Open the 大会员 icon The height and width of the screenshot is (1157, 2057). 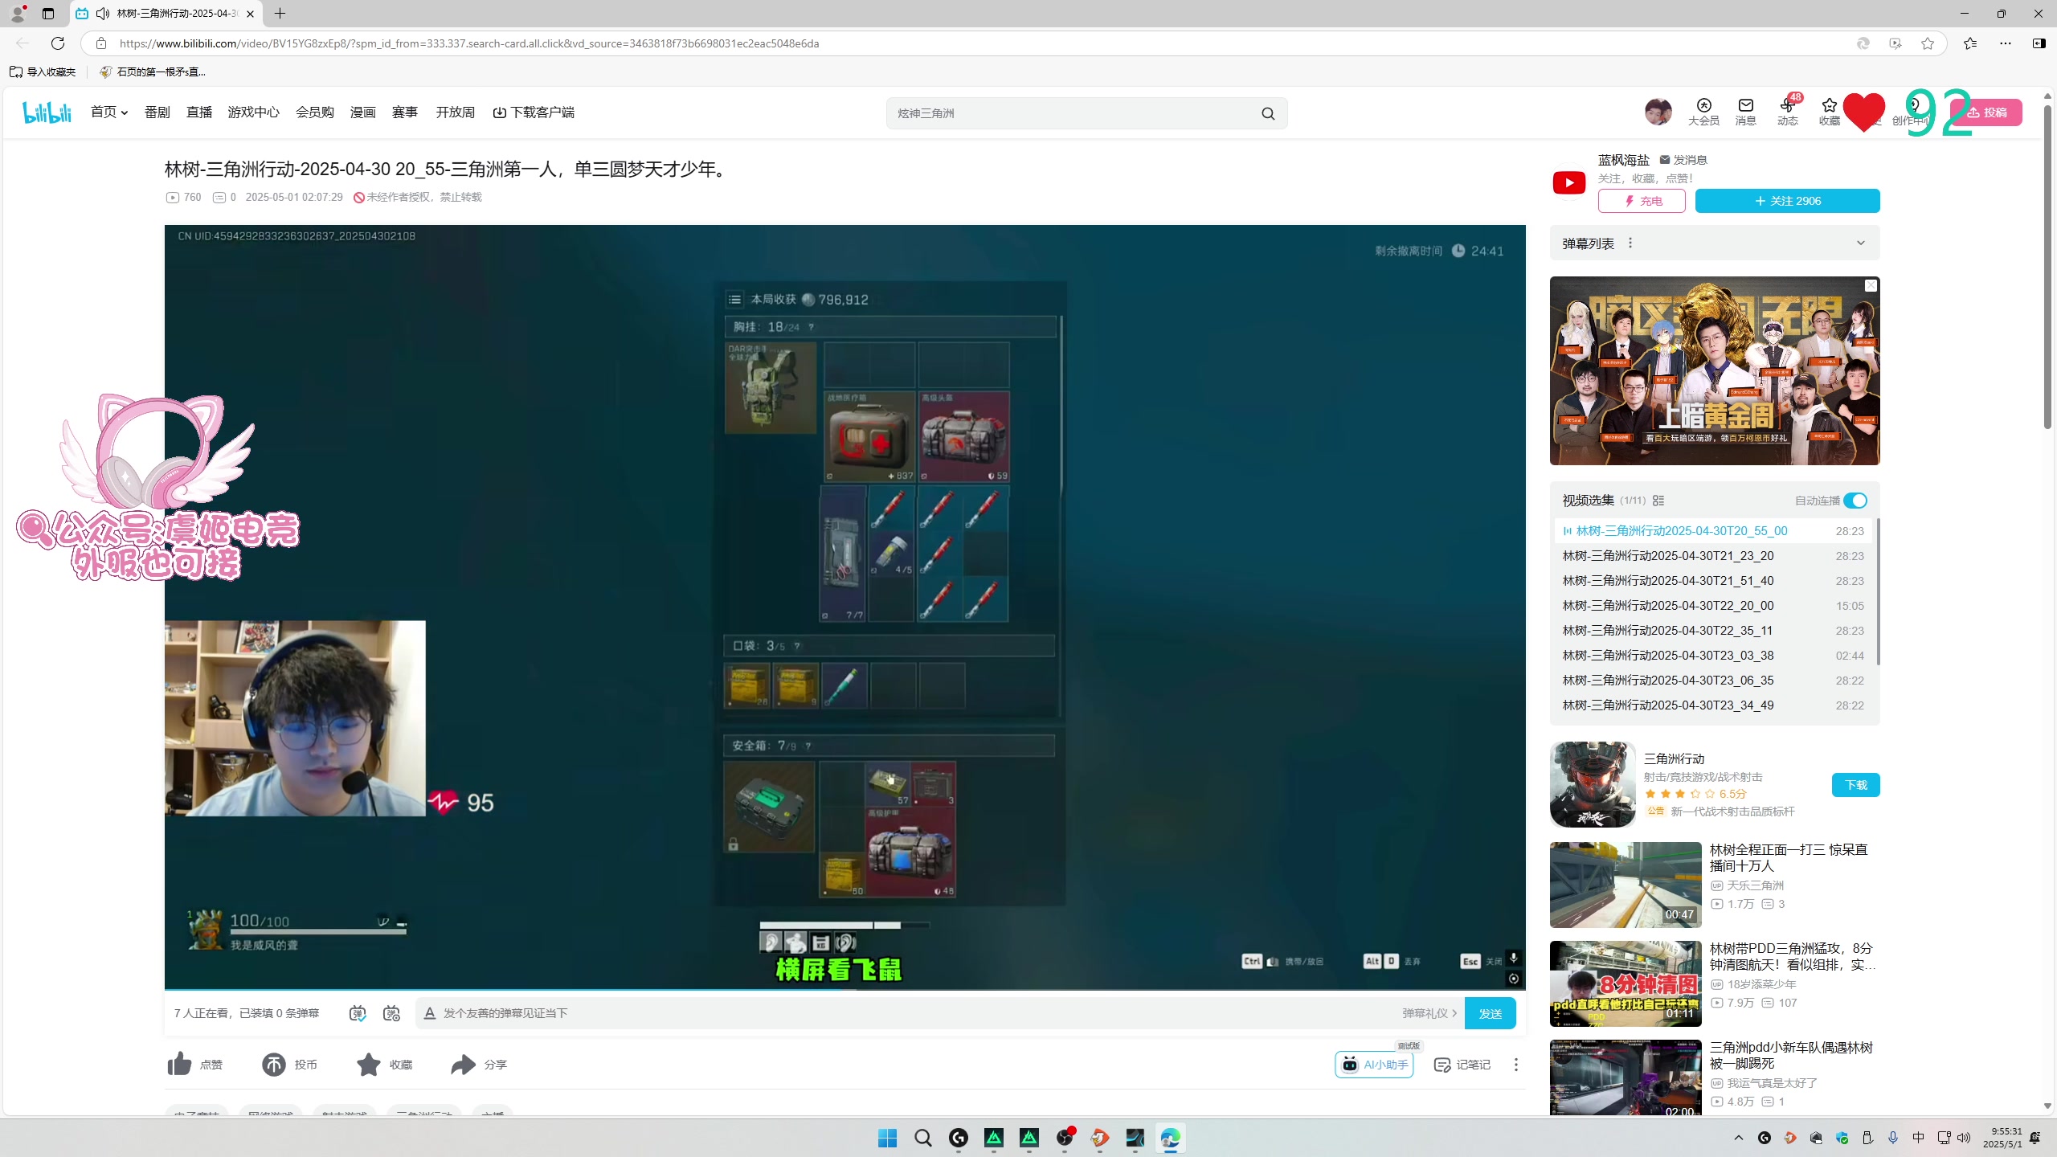click(x=1703, y=112)
